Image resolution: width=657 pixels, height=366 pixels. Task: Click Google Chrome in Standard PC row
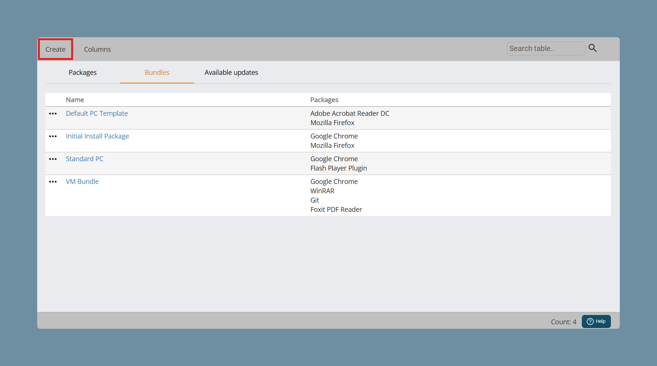[334, 159]
